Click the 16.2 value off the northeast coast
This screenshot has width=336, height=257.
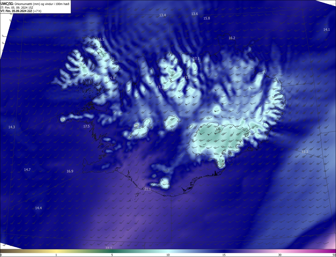pyautogui.click(x=232, y=38)
